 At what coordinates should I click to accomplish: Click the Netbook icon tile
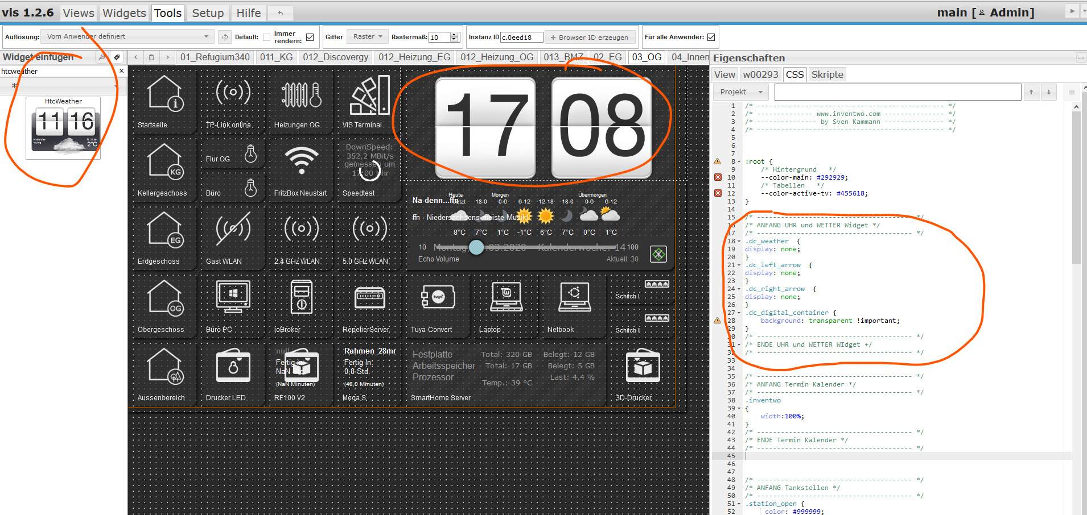[574, 297]
